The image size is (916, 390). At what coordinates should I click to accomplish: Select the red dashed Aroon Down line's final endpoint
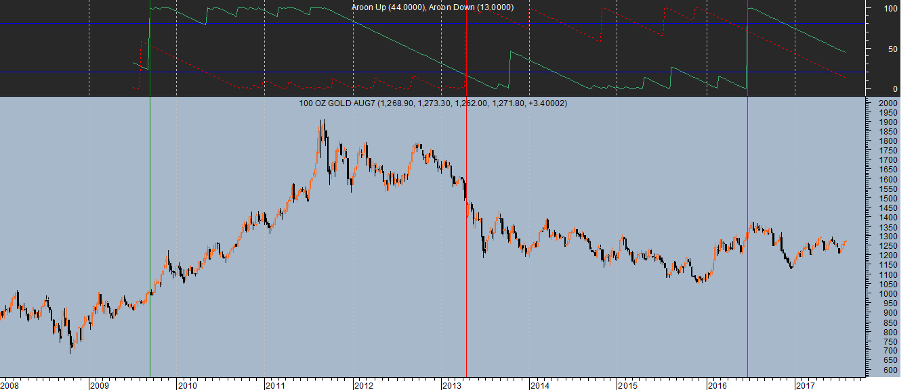click(844, 78)
